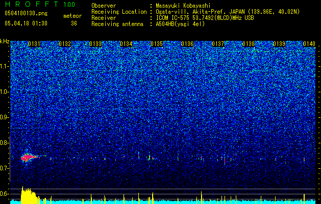Screen dimensions: 321x204
Task: Click the 0134 time marker
Action: point(126,44)
